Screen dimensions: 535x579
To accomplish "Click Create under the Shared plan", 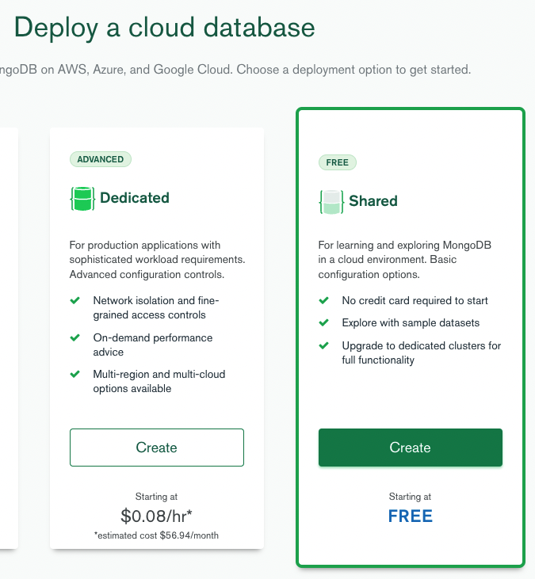I will (410, 448).
